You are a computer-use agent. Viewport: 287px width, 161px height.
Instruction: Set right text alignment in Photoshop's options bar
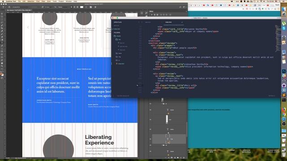pos(77,7)
